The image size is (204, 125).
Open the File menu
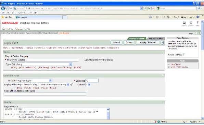click(x=3, y=13)
